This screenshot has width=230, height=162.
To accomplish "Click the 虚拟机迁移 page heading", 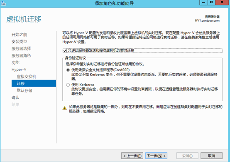I will point(24,19).
